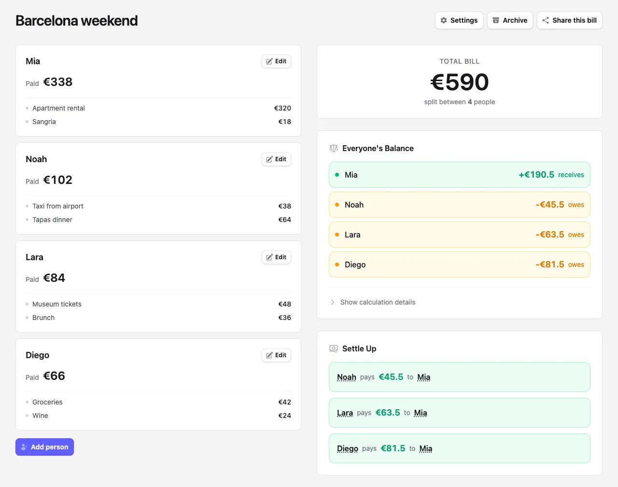This screenshot has height=487, width=618.
Task: Click Mia's paid total €338
Action: coord(58,82)
